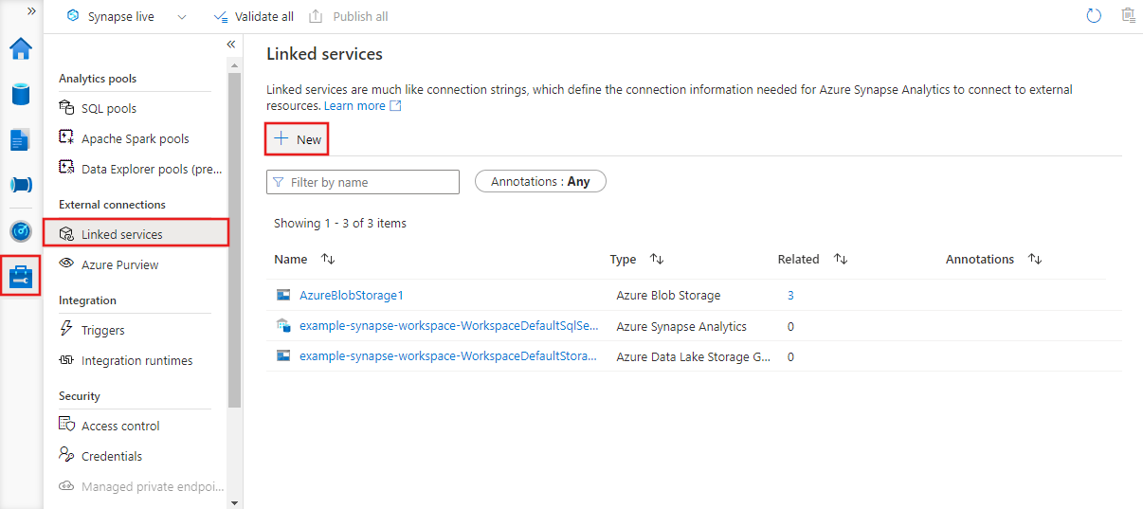Sort linked services by Name

[x=328, y=259]
